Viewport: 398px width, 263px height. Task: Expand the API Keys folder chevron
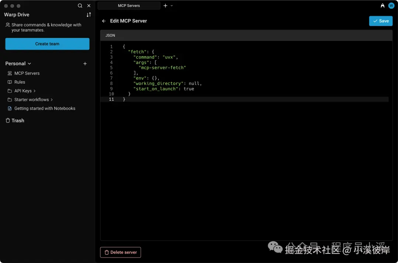tap(35, 91)
